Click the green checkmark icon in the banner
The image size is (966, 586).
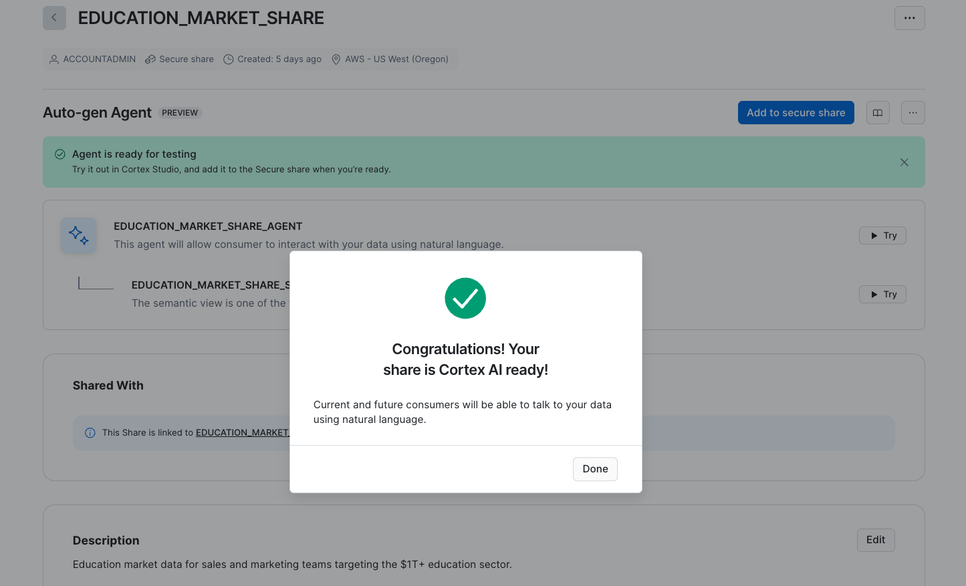[60, 154]
